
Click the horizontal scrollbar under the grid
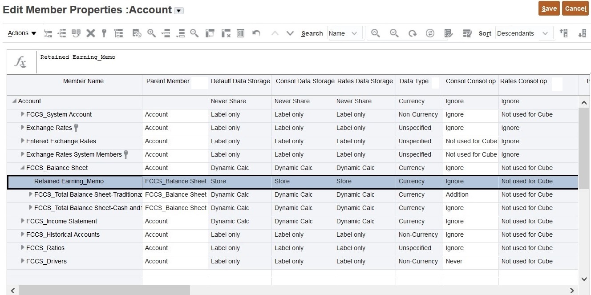pos(104,291)
